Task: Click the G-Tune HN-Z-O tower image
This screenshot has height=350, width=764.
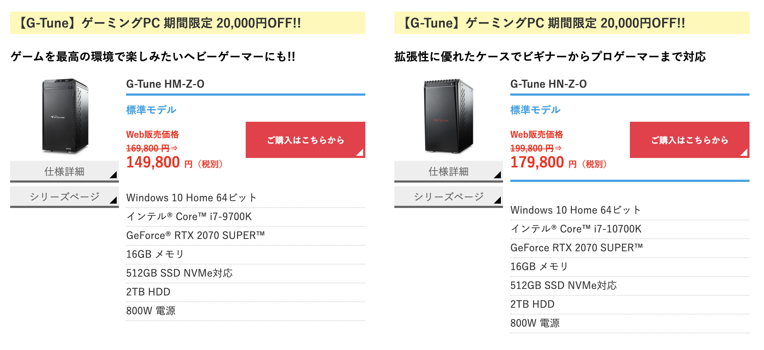Action: pos(449,116)
